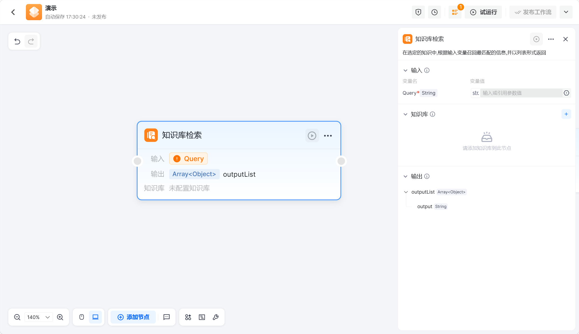Collapse the 知识库 section
This screenshot has width=579, height=334.
pos(405,114)
